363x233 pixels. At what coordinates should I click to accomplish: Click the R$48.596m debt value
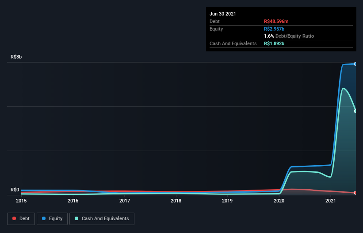(276, 22)
